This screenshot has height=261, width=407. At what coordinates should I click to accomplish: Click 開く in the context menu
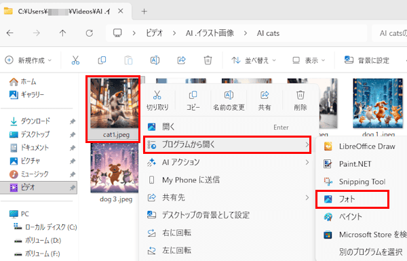pyautogui.click(x=228, y=127)
